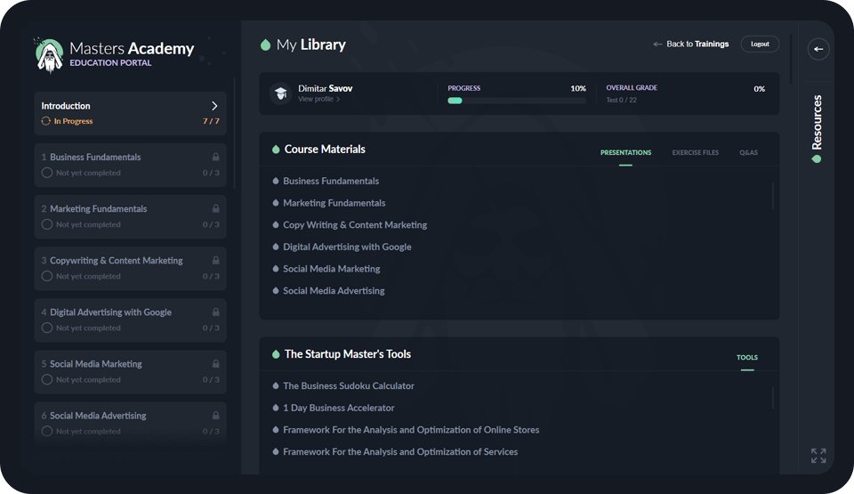Click the green bullet beside The Startup Master's Tools
Screen dimensions: 854x494
(276, 354)
